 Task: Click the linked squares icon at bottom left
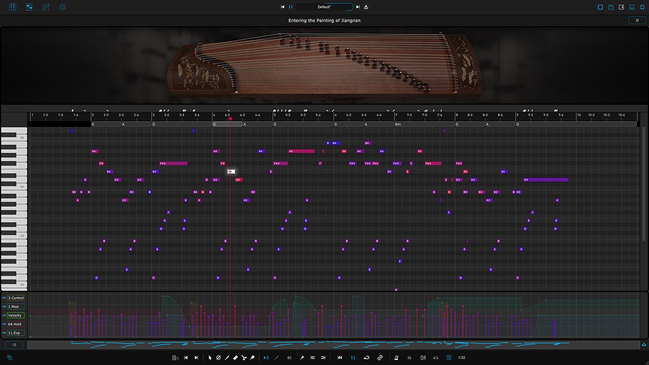click(9, 357)
